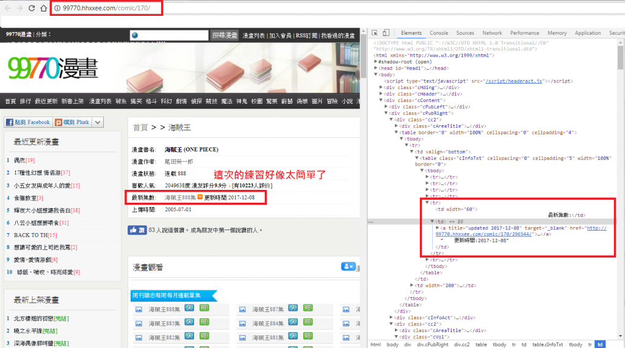The image size is (625, 348).
Task: Open 食獵教室 in recent updates list
Action: tap(25, 198)
